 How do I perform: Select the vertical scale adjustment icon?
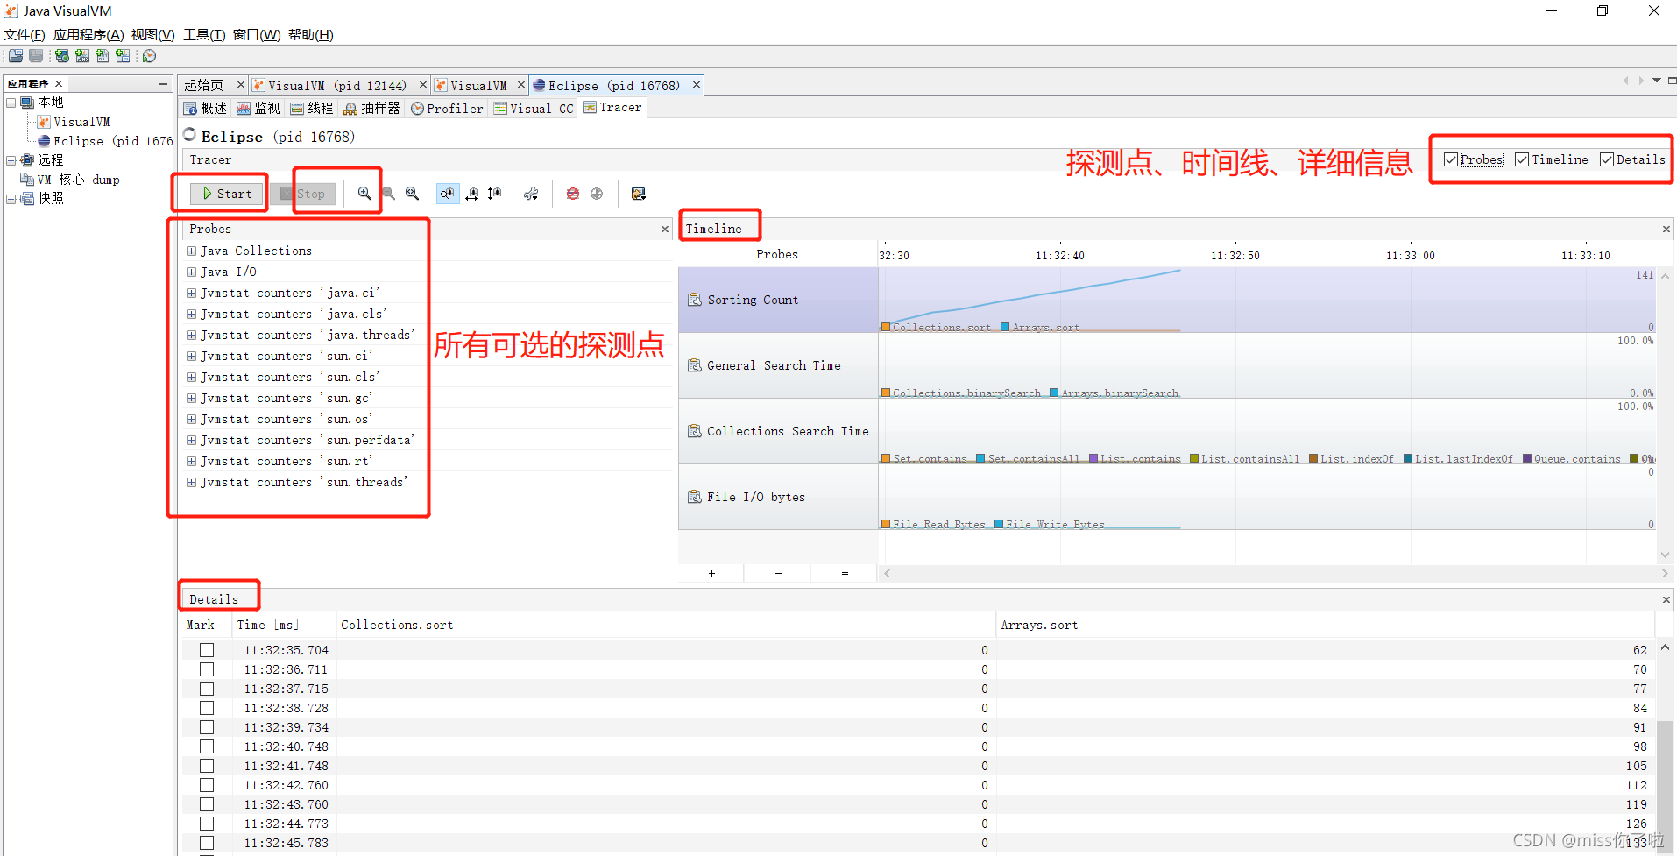(494, 193)
